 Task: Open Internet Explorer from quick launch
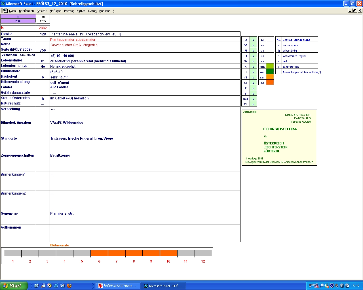pos(56,286)
